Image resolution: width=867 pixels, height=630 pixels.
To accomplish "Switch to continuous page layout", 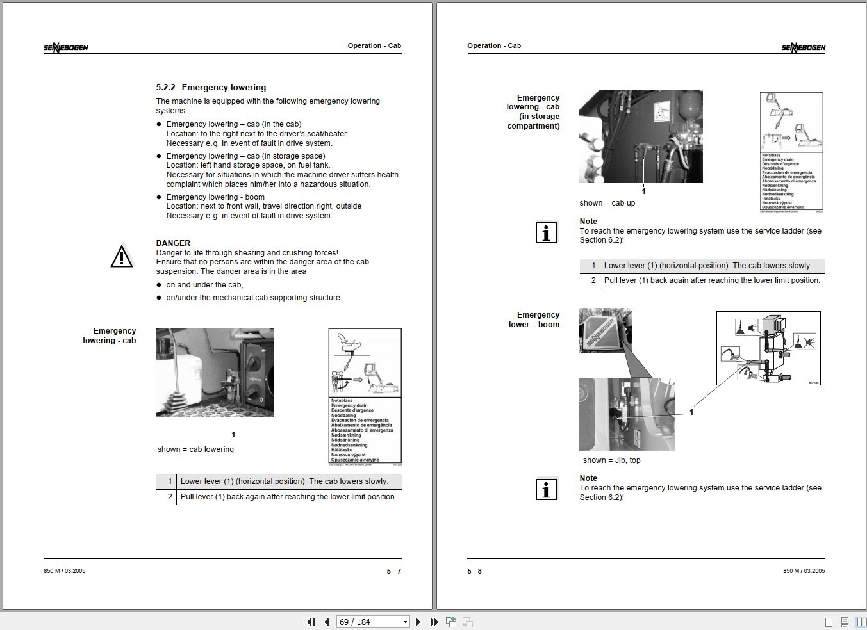I will pos(845,622).
